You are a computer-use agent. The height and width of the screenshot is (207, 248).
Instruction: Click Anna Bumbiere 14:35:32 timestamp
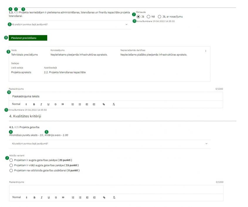(x=156, y=21)
